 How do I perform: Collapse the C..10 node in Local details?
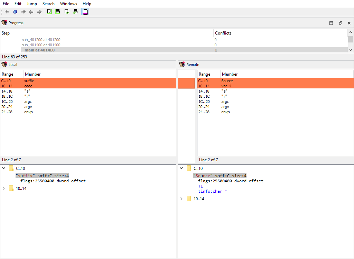pyautogui.click(x=4, y=169)
